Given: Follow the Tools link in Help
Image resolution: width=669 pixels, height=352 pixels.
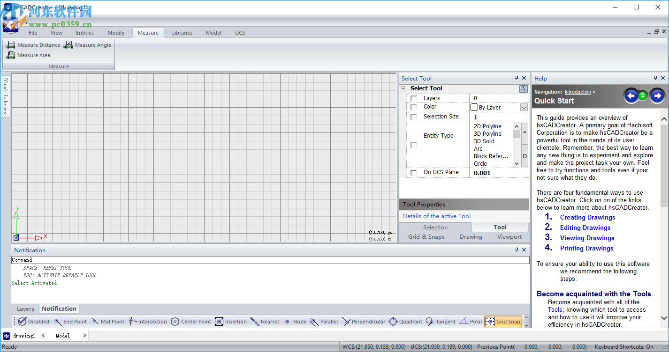Looking at the screenshot, I should 555,309.
